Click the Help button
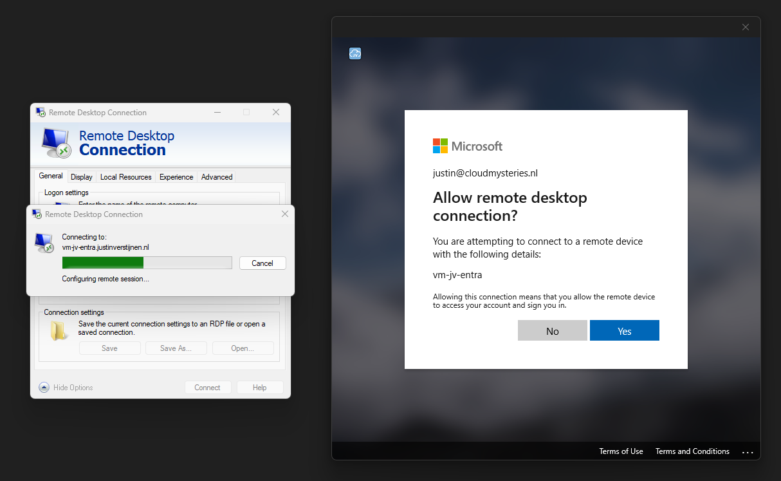 [x=260, y=388]
